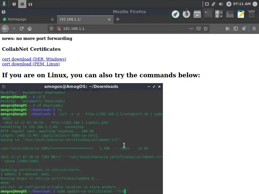259x194 pixels.
Task: Close the 192.168.1.1/ tab
Action: [109, 19]
